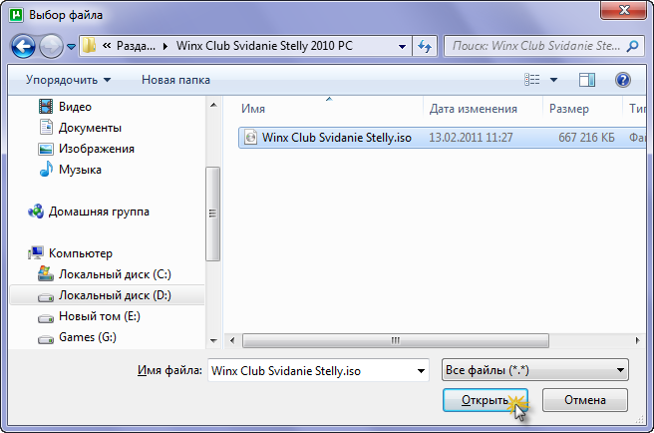Select 'Компьютер' in navigation pane
Viewport: 654px width, 433px height.
click(81, 253)
